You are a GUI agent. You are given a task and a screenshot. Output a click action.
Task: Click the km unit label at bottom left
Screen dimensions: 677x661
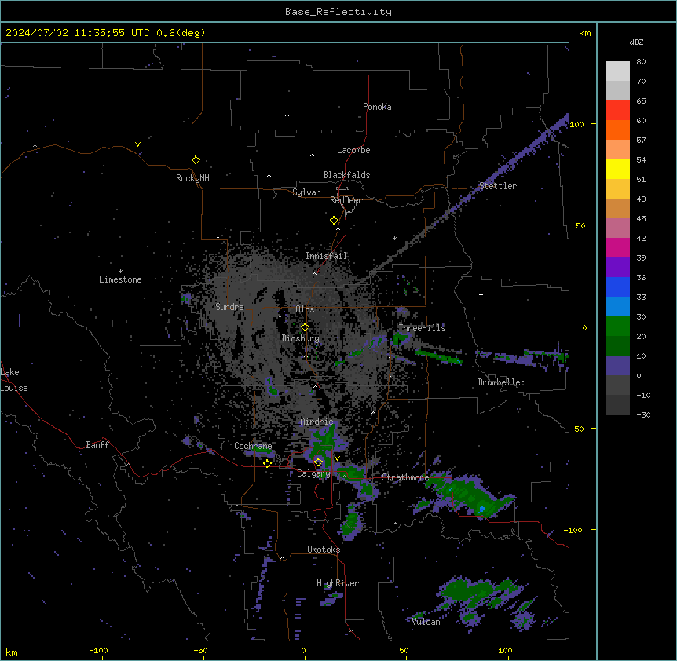click(12, 652)
